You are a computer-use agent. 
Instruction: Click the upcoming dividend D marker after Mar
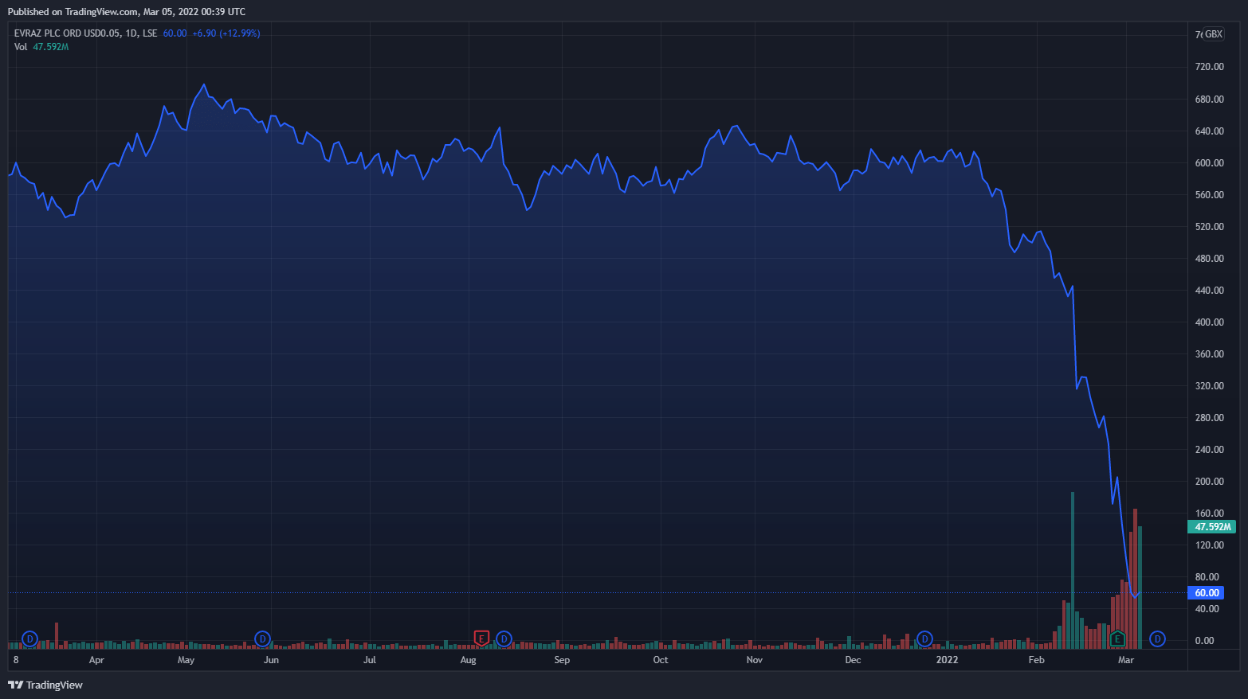[x=1157, y=638]
